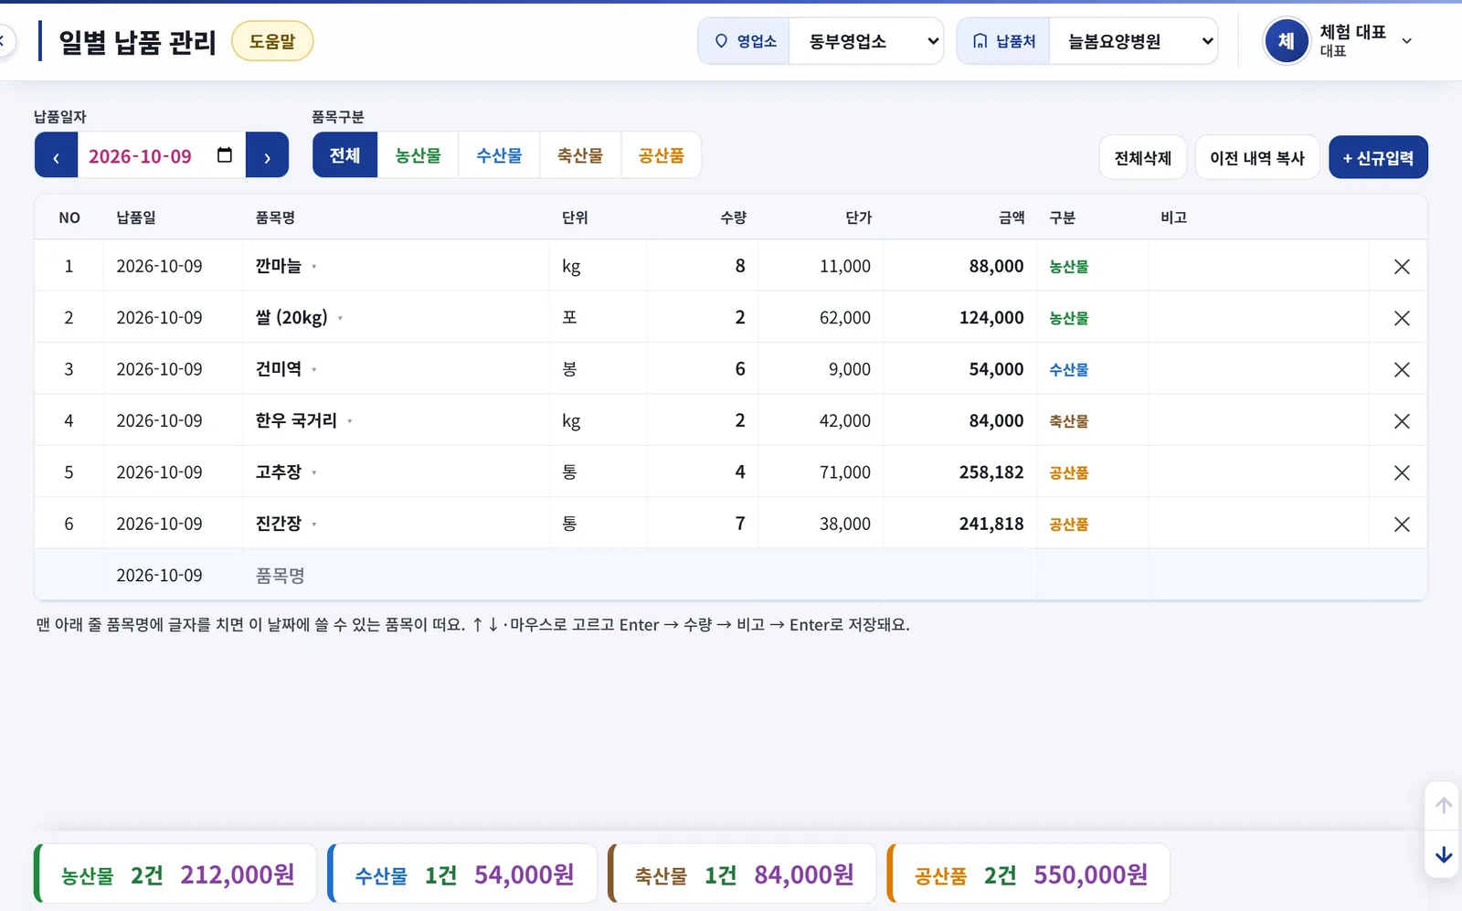Click the 농산물 2건 212,000원 summary card
The image size is (1462, 911).
tap(175, 874)
